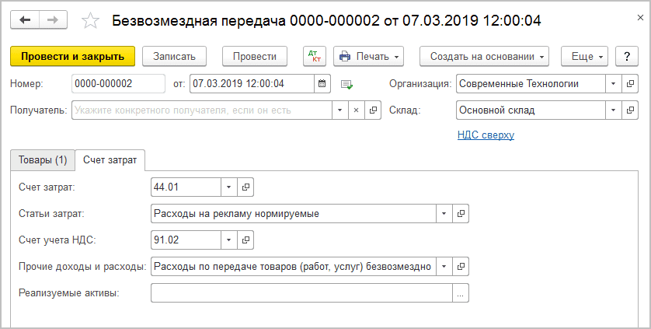Click ellipsis button for Реализуемые активы
The image size is (651, 329).
(x=461, y=293)
